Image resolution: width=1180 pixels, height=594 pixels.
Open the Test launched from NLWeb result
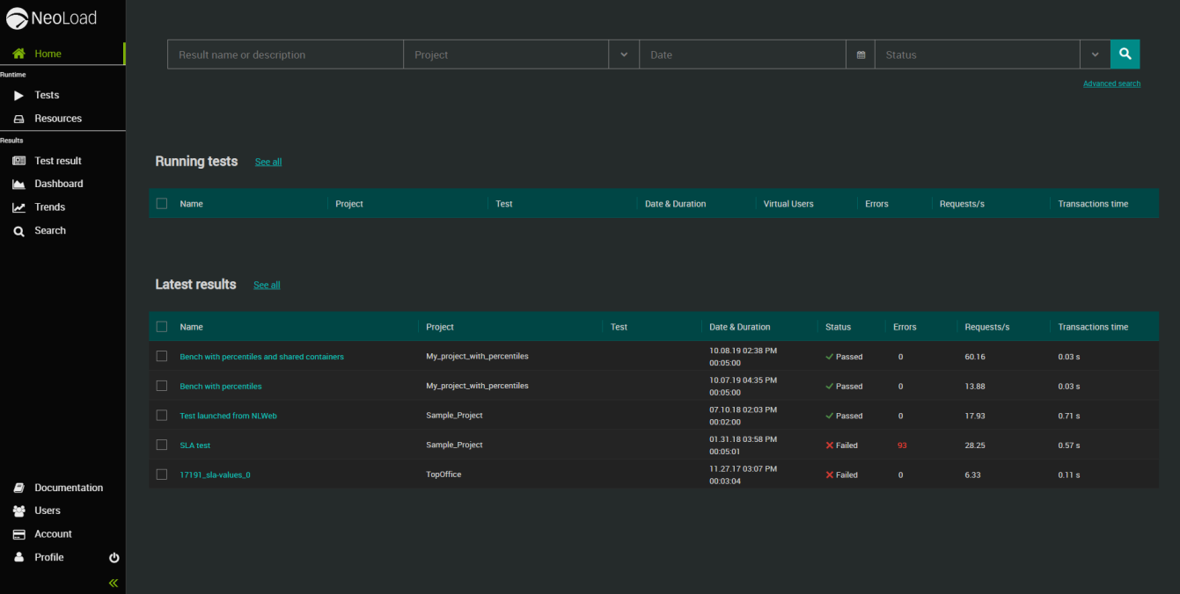[x=228, y=416]
